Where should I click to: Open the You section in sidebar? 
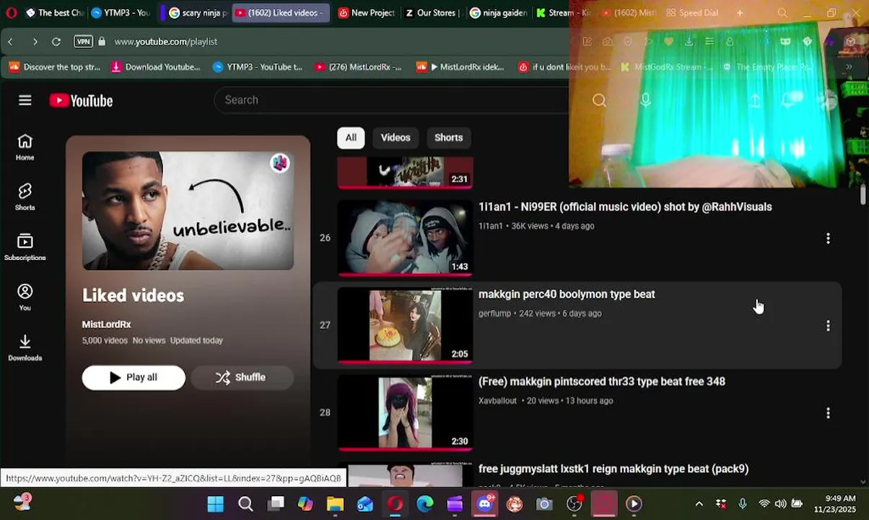[x=25, y=297]
